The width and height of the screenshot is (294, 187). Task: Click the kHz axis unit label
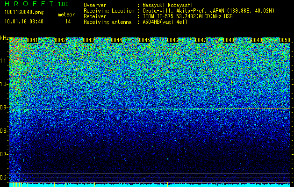tap(4, 38)
